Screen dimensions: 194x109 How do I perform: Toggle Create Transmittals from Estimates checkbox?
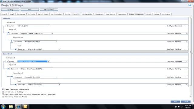pos(3,89)
